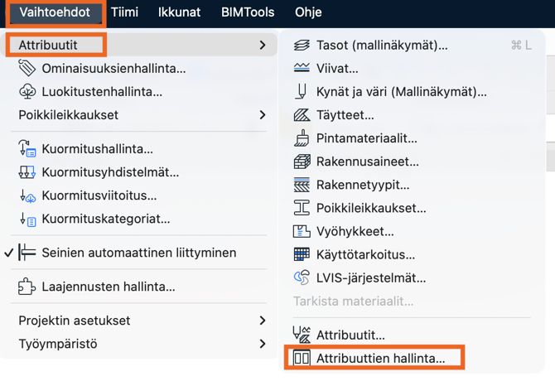
Task: Click the Viivat line types icon
Action: [302, 68]
